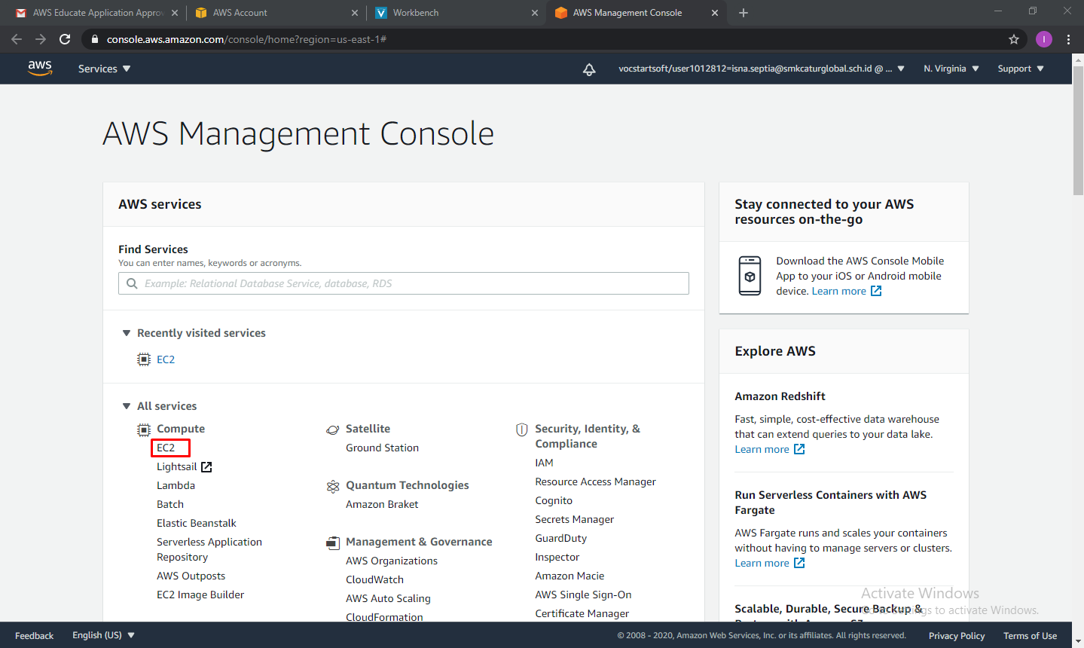Open Ground Station service
1084x648 pixels.
382,448
